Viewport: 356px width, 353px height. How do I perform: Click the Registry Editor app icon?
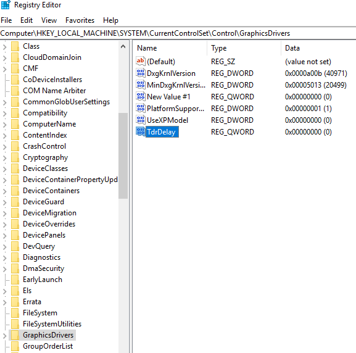[x=6, y=5]
